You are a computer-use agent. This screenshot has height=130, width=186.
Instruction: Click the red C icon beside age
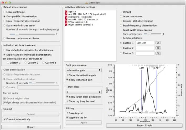tap(66, 12)
